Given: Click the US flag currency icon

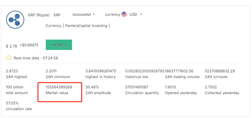Looking at the screenshot, I should pyautogui.click(x=124, y=15).
